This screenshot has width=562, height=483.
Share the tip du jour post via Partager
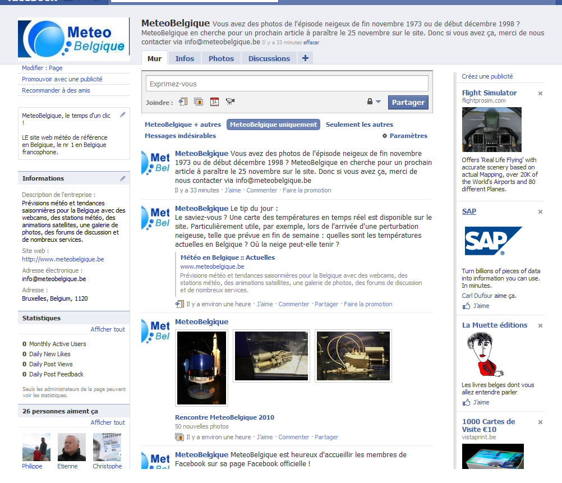tap(326, 304)
